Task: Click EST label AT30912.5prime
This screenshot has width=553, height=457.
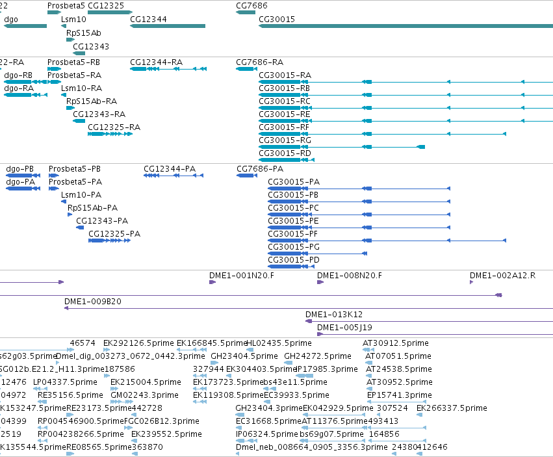Action: tap(396, 343)
